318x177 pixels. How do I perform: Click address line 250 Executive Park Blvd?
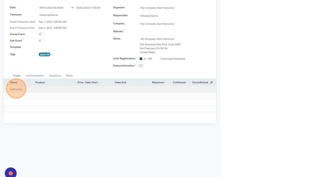coord(160,44)
